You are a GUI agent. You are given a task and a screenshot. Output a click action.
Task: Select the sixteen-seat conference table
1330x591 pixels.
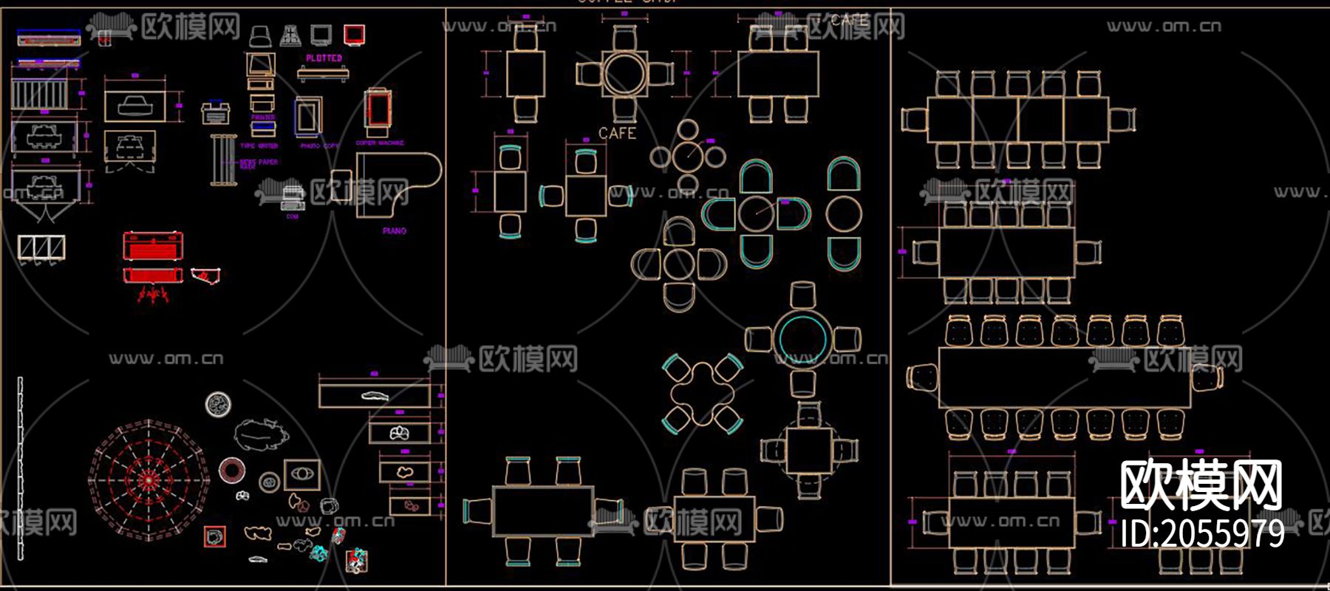point(1065,378)
